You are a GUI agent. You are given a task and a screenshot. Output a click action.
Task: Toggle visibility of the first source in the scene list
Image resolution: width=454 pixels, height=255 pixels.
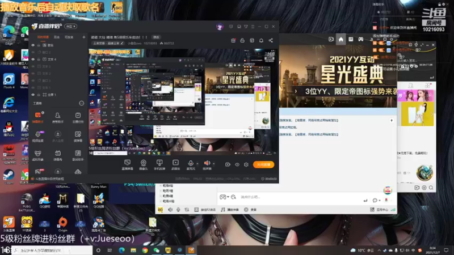(x=33, y=45)
